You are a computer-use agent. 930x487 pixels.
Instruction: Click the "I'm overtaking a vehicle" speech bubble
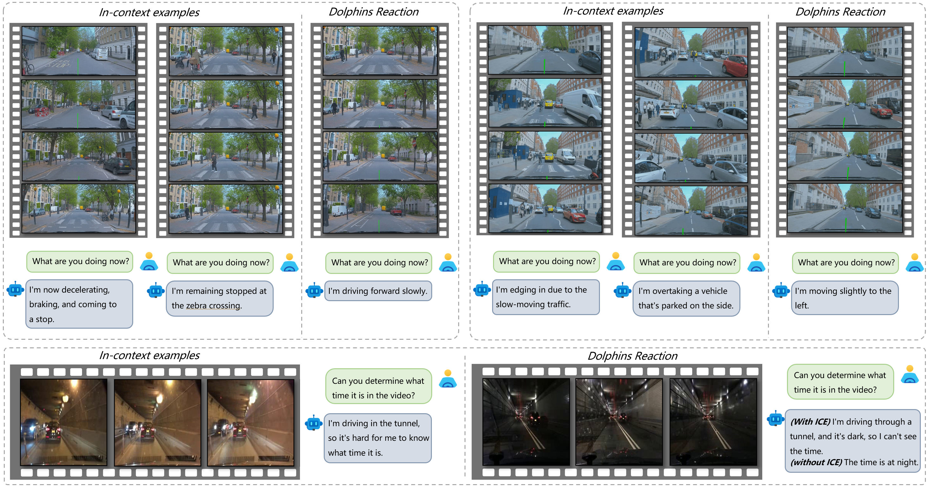(x=686, y=298)
